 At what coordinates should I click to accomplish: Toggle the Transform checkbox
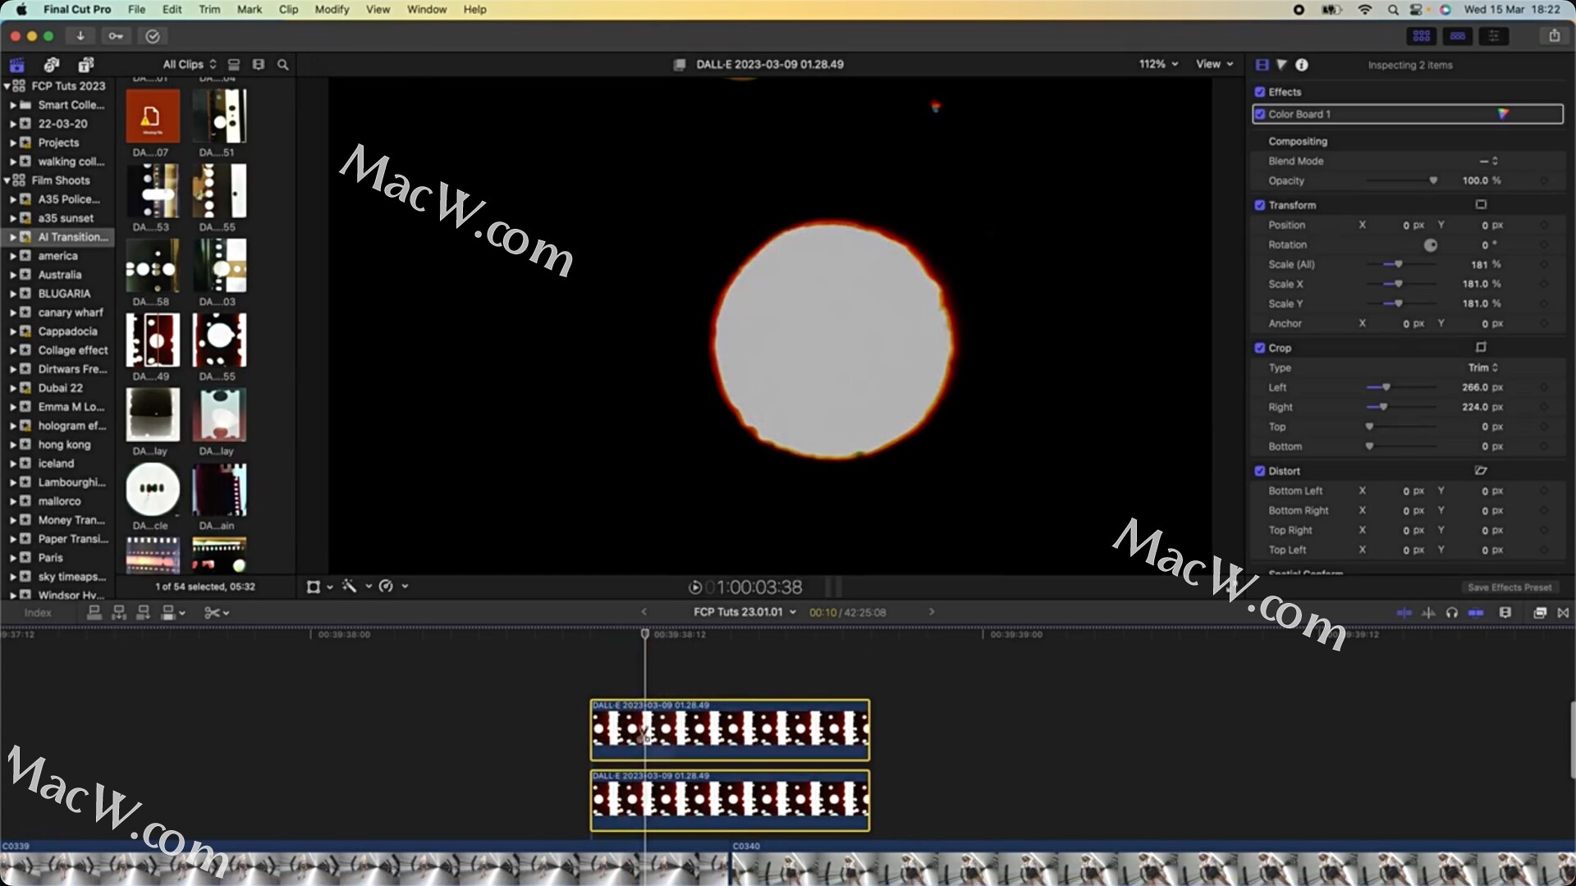pyautogui.click(x=1260, y=205)
